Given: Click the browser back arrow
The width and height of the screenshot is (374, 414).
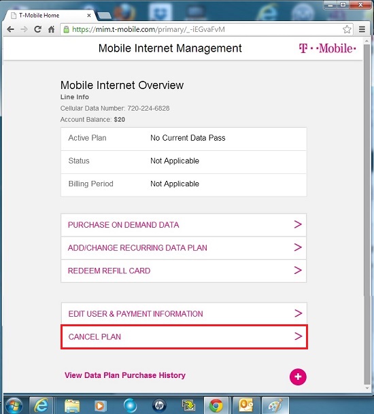Looking at the screenshot, I should pos(10,29).
